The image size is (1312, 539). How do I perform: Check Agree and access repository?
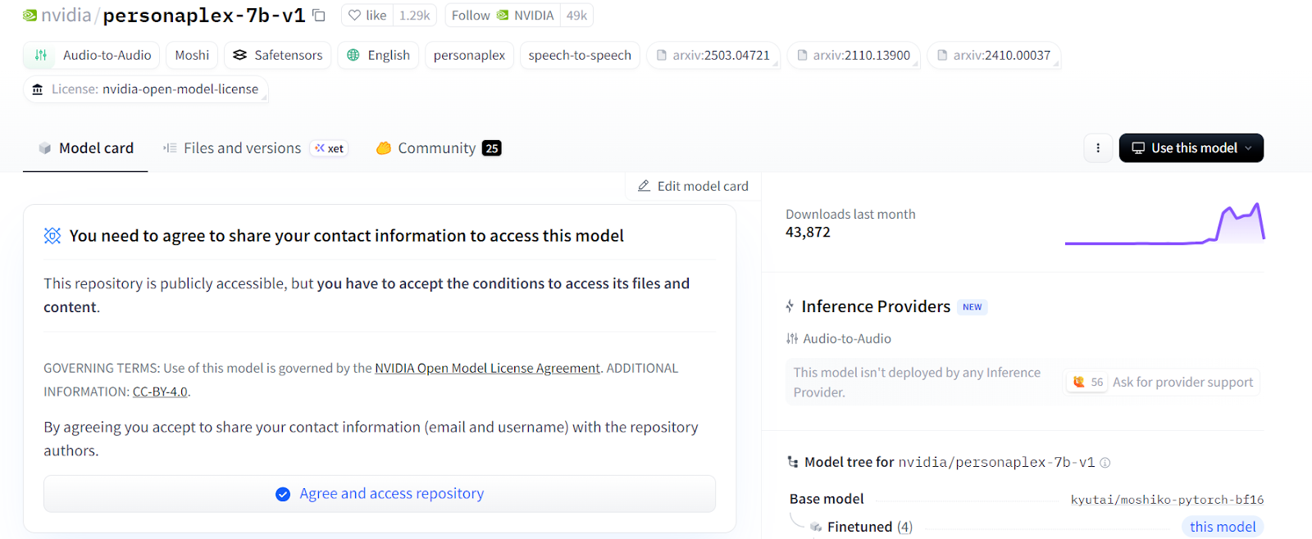click(378, 493)
